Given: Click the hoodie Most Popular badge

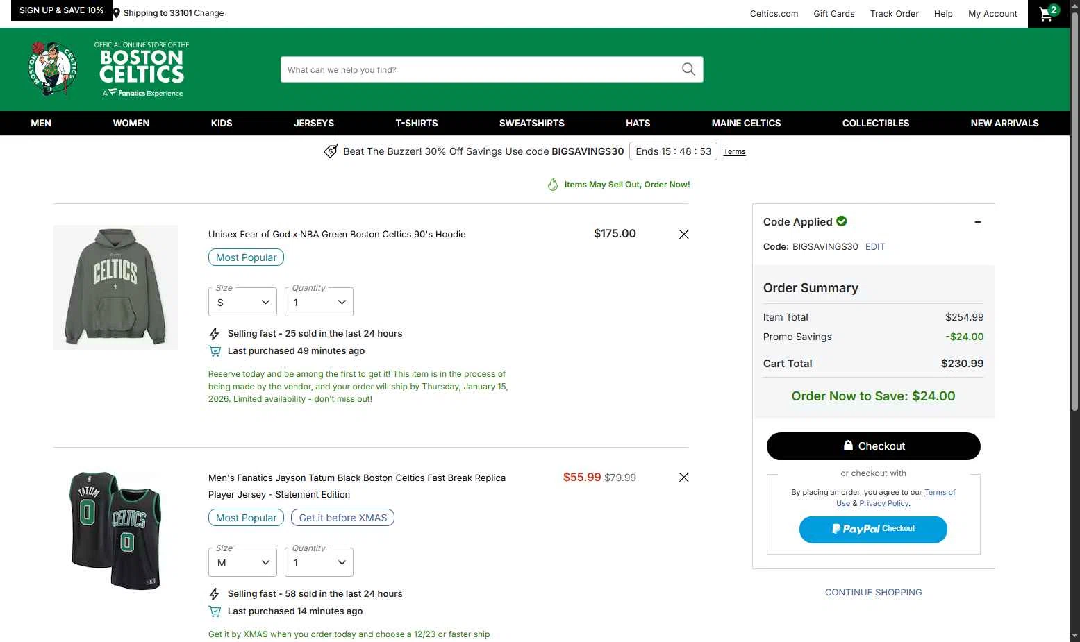Looking at the screenshot, I should point(246,257).
